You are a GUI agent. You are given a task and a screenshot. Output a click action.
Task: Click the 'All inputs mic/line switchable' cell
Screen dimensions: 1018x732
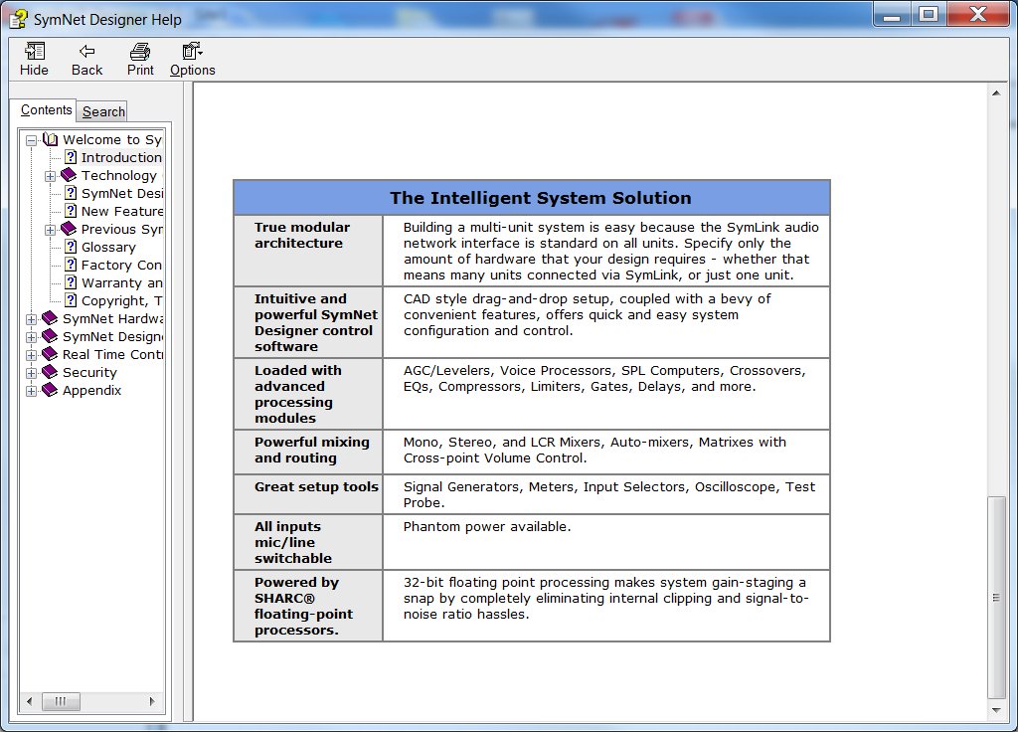coord(308,542)
